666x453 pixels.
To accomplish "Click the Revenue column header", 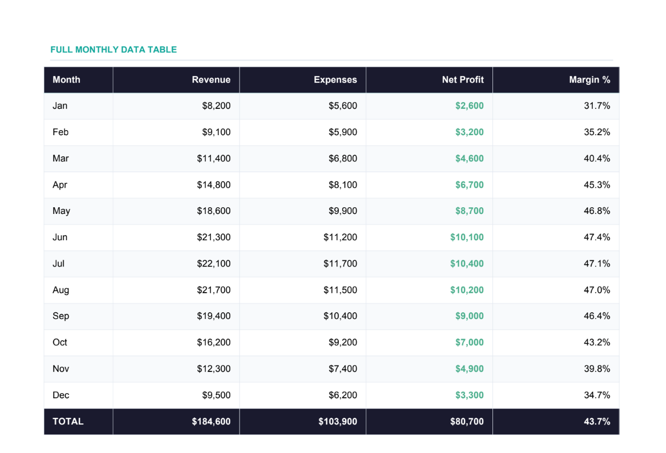I will [211, 80].
